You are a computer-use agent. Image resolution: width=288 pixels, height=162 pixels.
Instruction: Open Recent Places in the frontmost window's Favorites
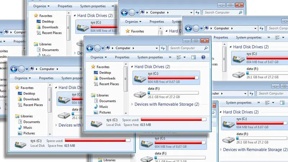point(109,84)
